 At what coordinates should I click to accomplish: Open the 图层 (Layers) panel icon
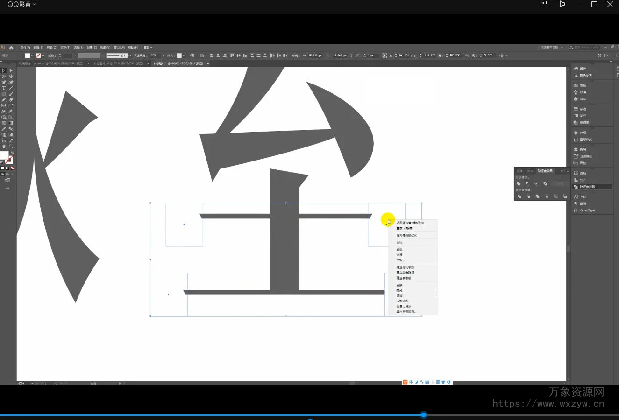pyautogui.click(x=583, y=150)
